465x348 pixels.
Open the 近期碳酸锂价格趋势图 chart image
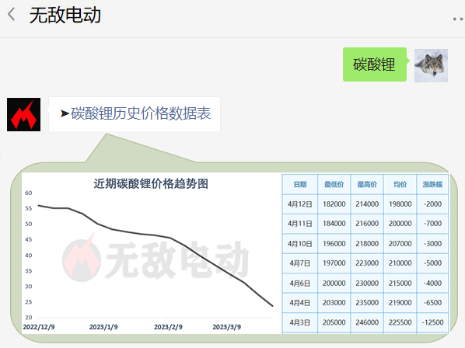152,253
